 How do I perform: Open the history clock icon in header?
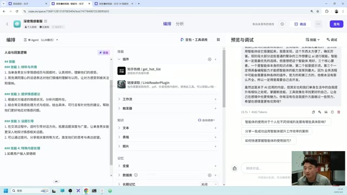[x=282, y=24]
